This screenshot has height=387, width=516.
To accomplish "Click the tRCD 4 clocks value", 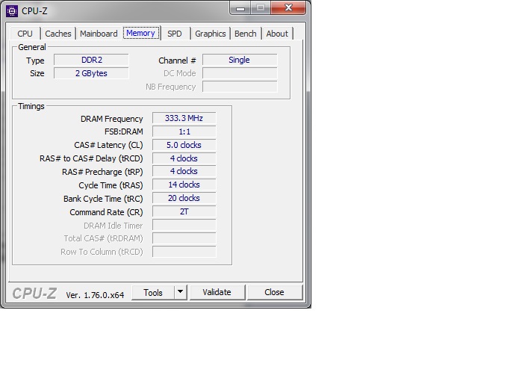I will point(184,158).
